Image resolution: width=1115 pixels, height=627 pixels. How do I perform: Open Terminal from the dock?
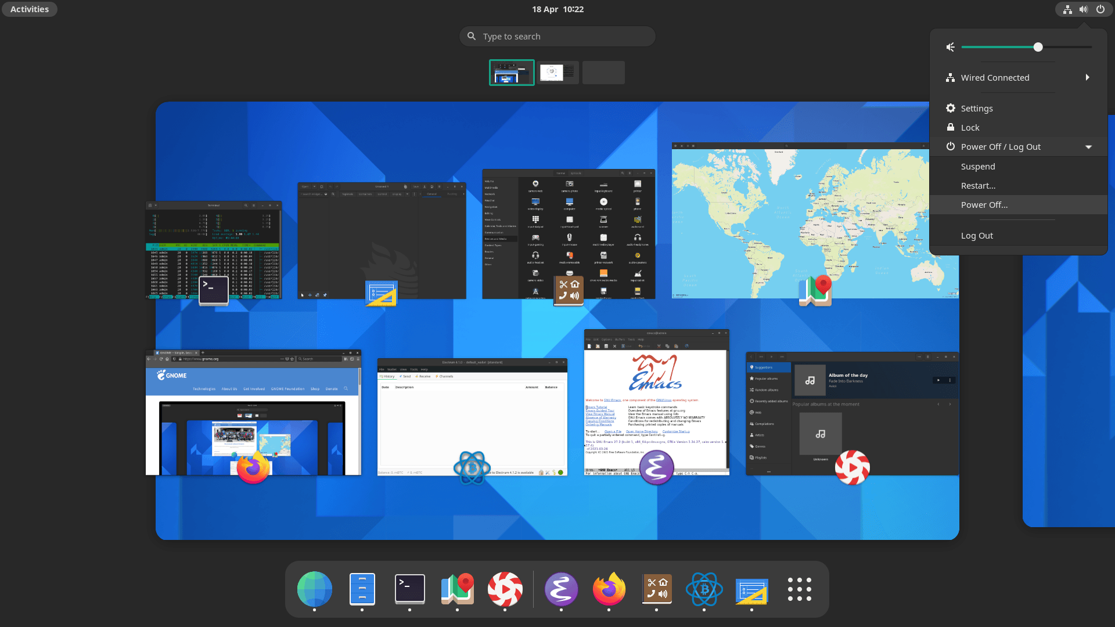pyautogui.click(x=409, y=589)
